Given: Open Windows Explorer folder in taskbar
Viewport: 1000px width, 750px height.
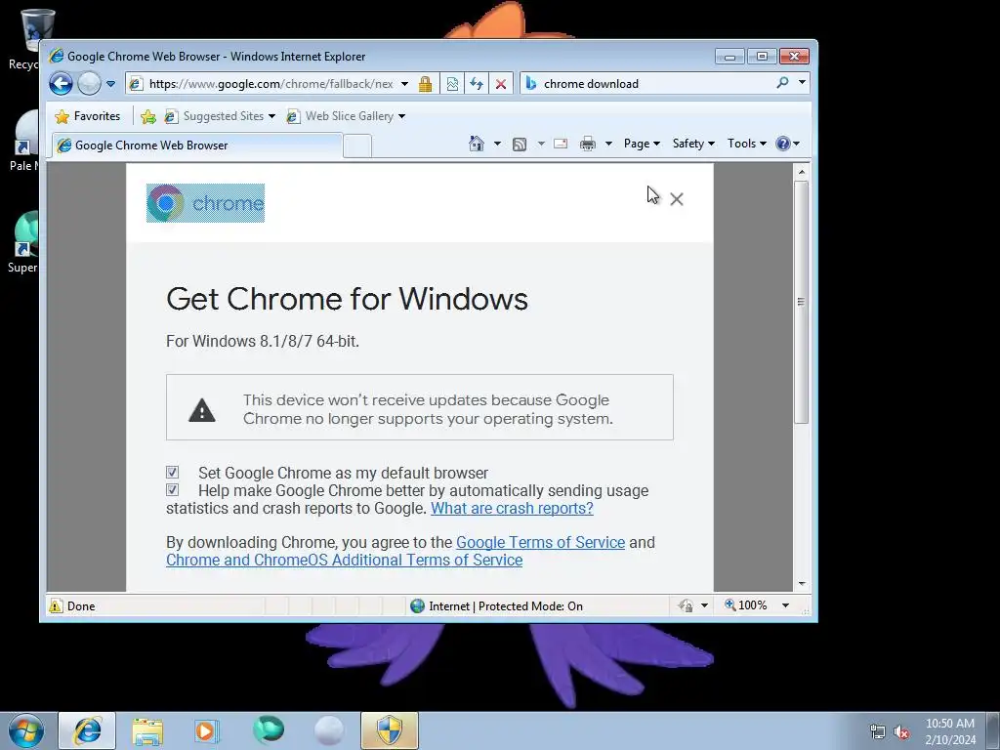Looking at the screenshot, I should pyautogui.click(x=147, y=730).
